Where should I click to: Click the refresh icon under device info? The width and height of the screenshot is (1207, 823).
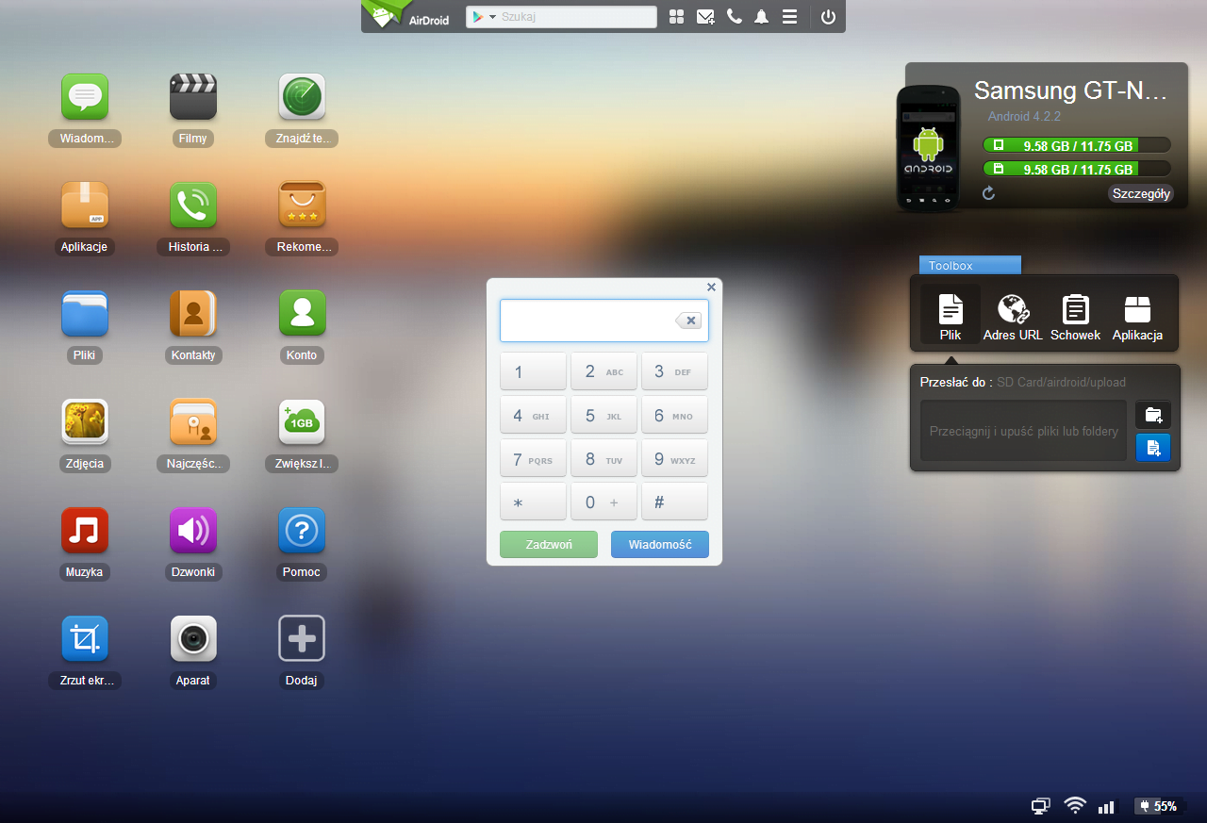(x=988, y=193)
